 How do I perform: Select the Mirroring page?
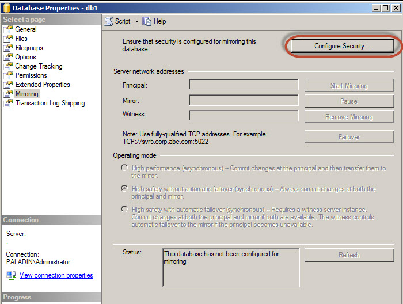[26, 94]
